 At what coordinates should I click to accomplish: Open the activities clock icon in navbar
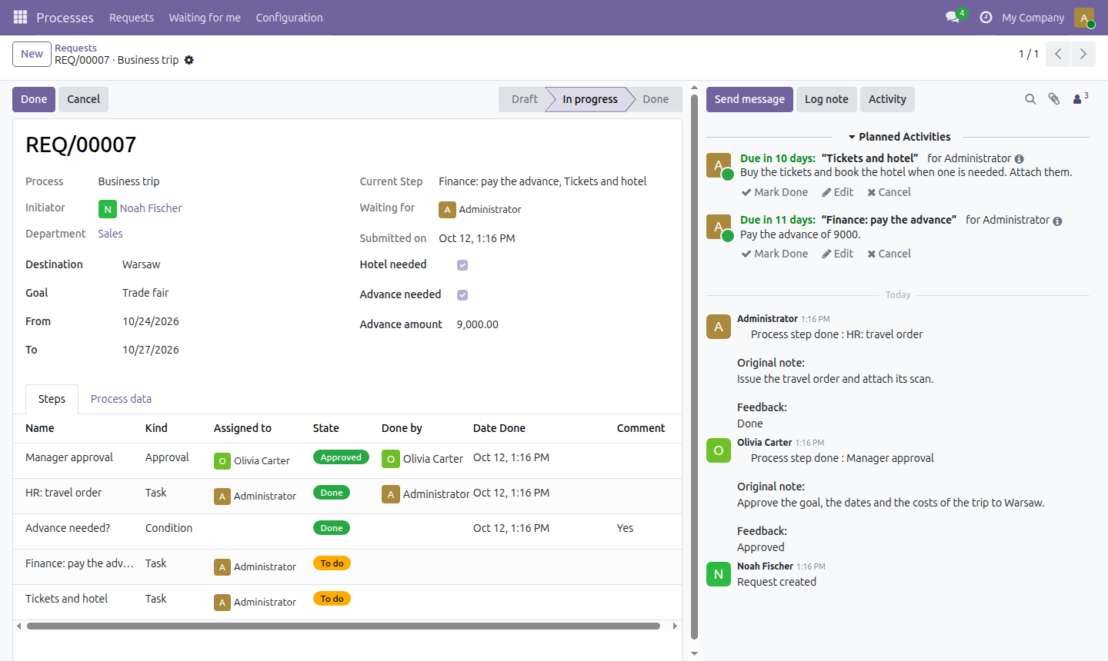[986, 17]
